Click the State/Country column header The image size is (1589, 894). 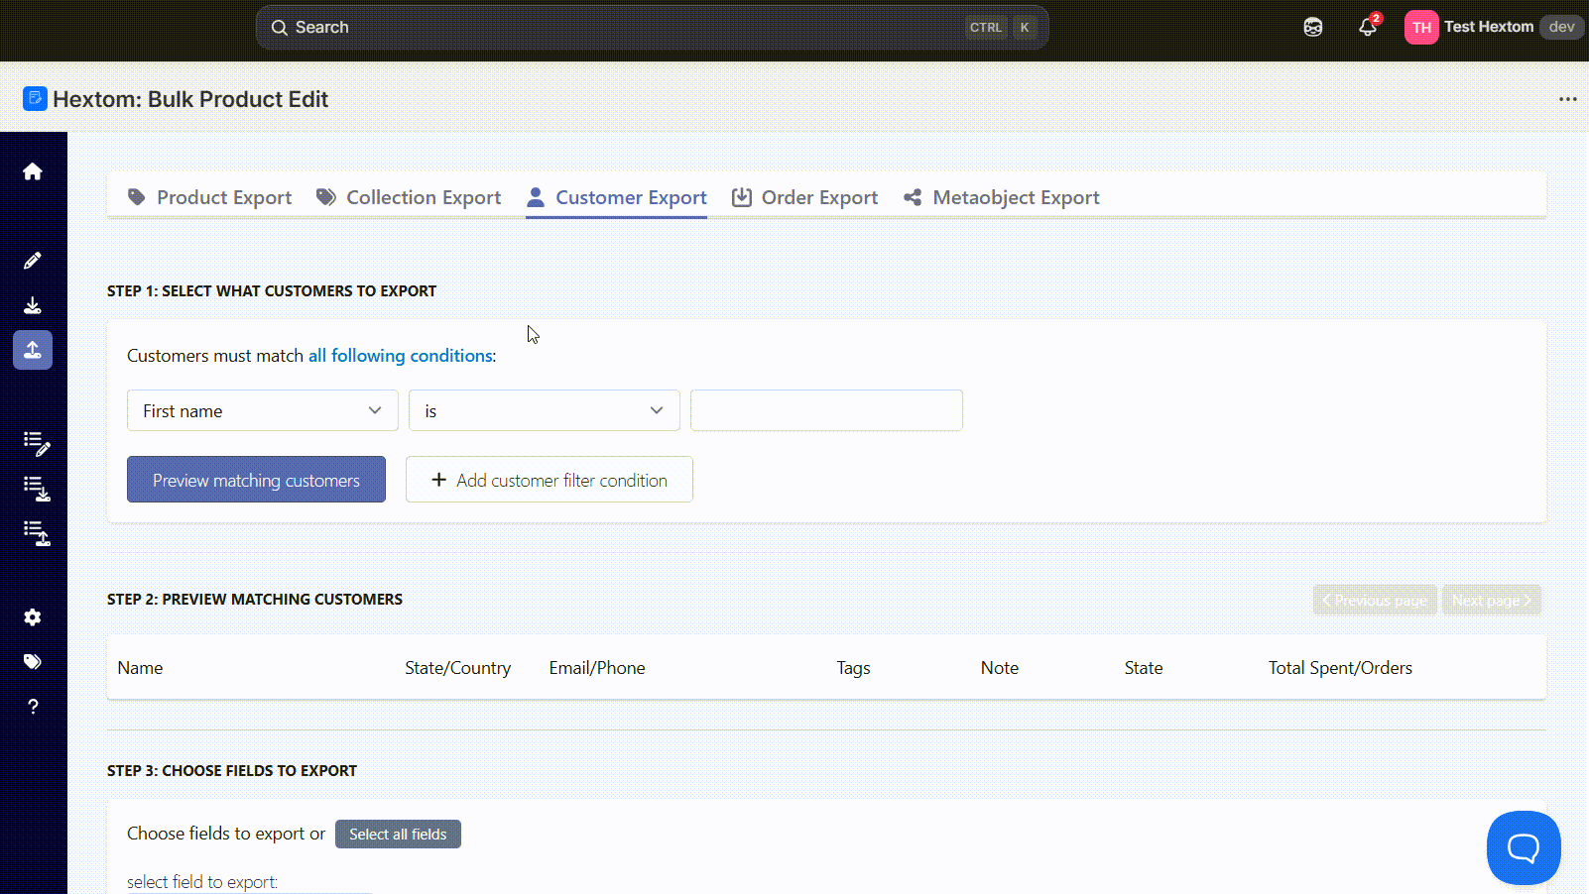(x=458, y=668)
